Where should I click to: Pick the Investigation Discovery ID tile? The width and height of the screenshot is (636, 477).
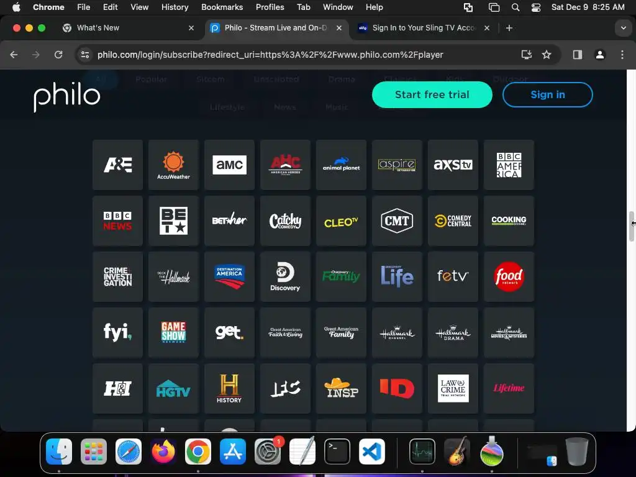pyautogui.click(x=397, y=389)
